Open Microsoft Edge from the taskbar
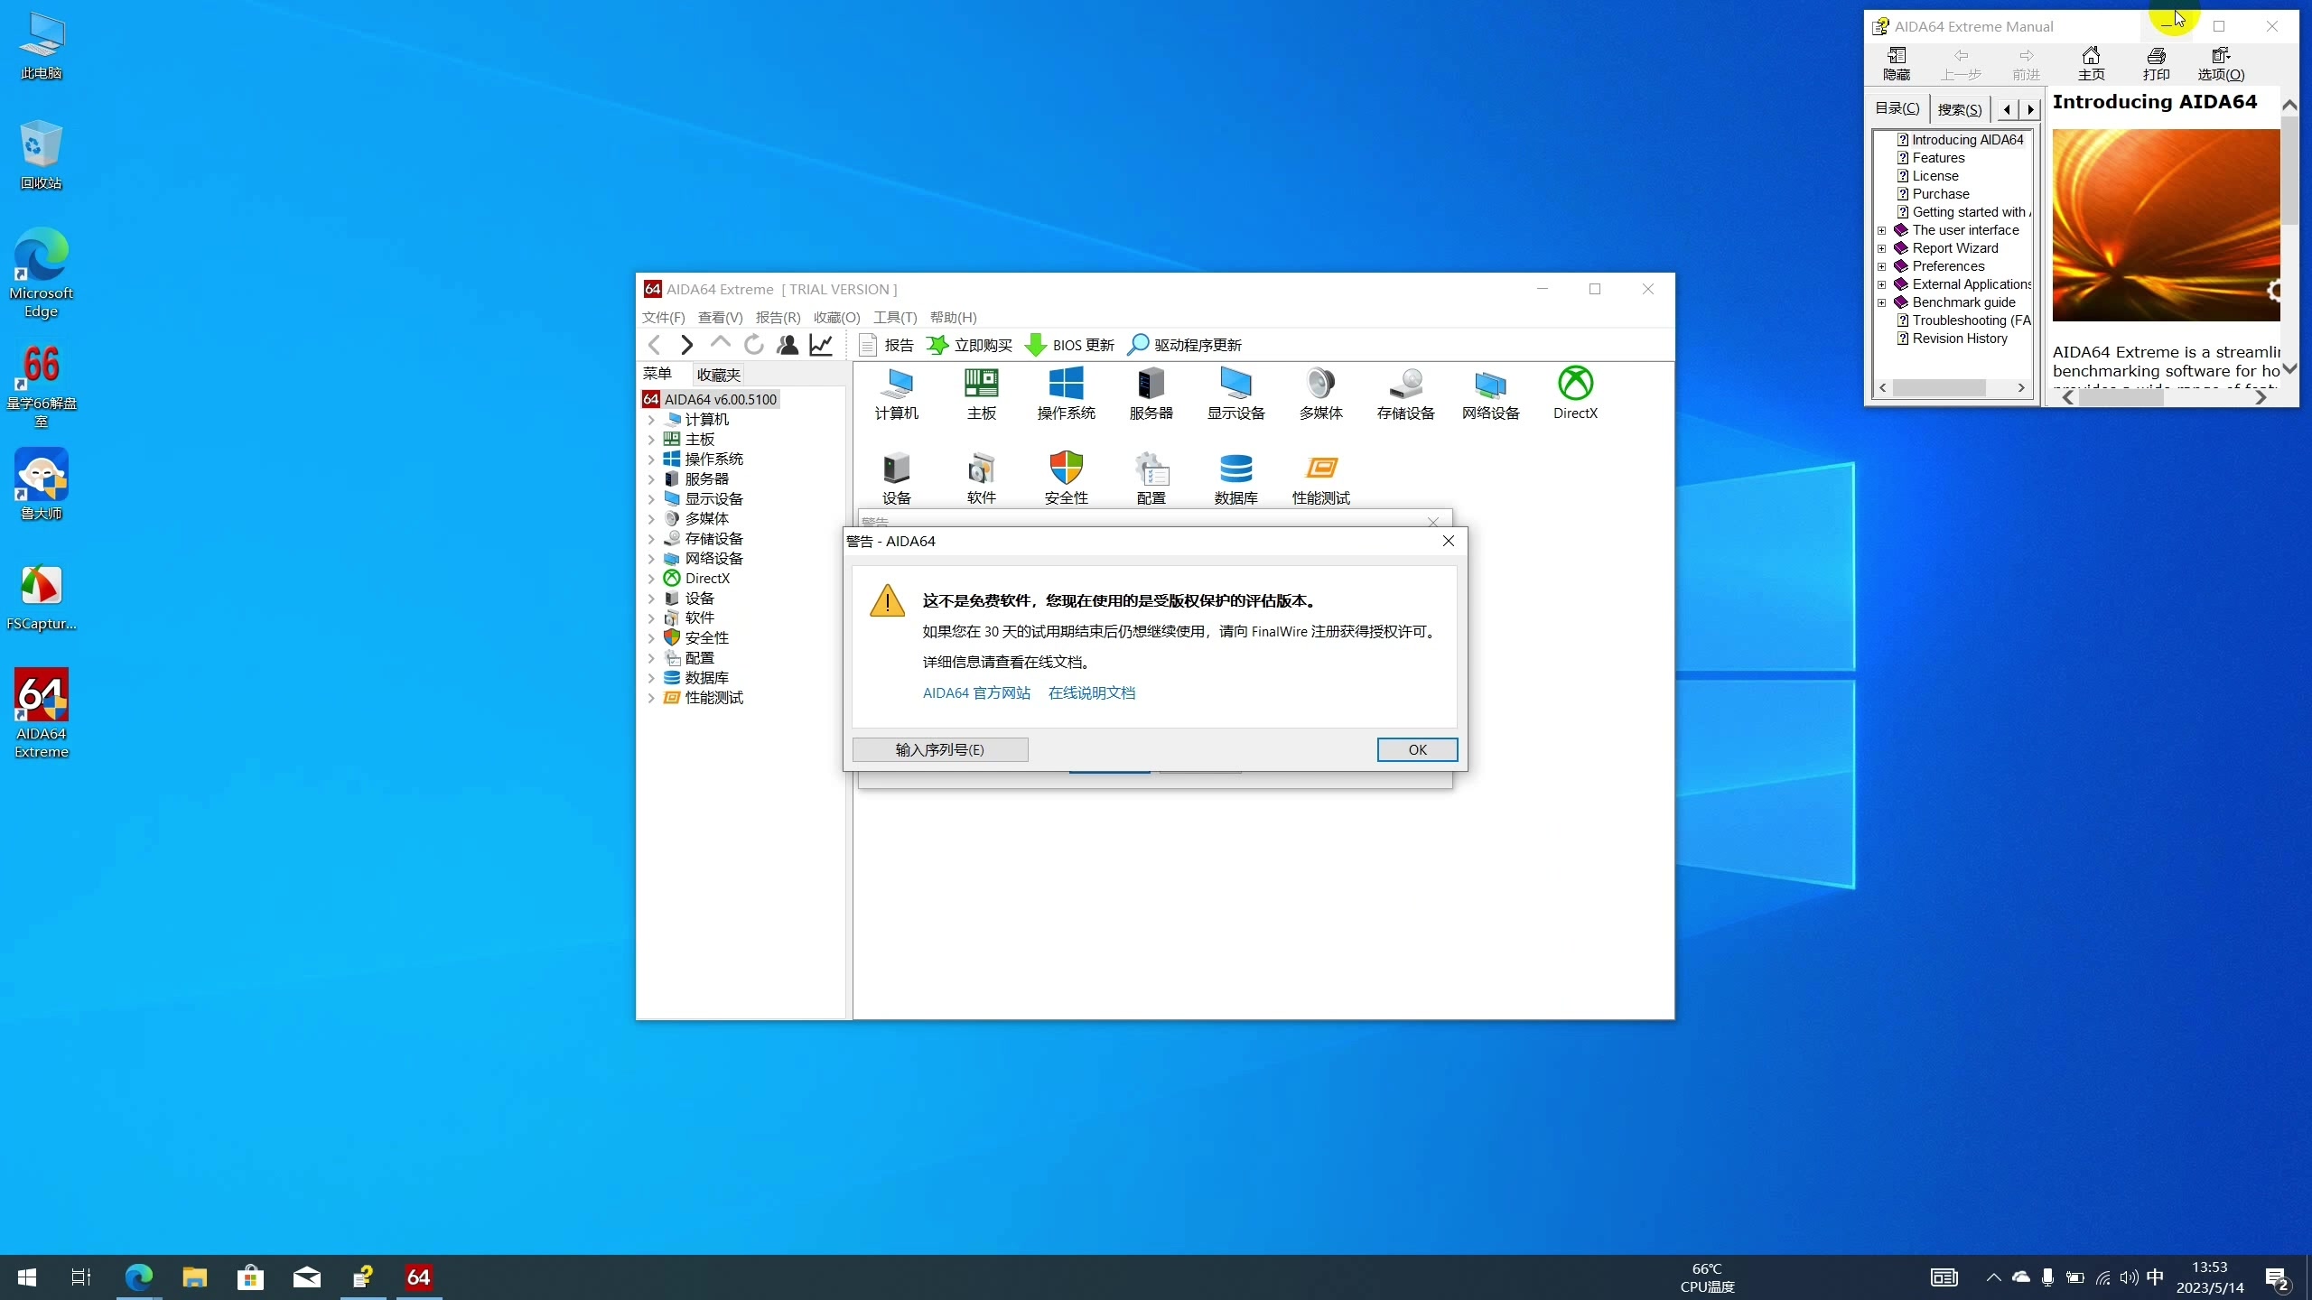2312x1300 pixels. coord(138,1277)
